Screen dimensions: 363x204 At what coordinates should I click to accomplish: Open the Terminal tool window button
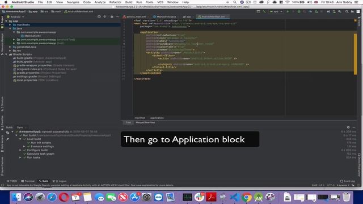(x=28, y=181)
